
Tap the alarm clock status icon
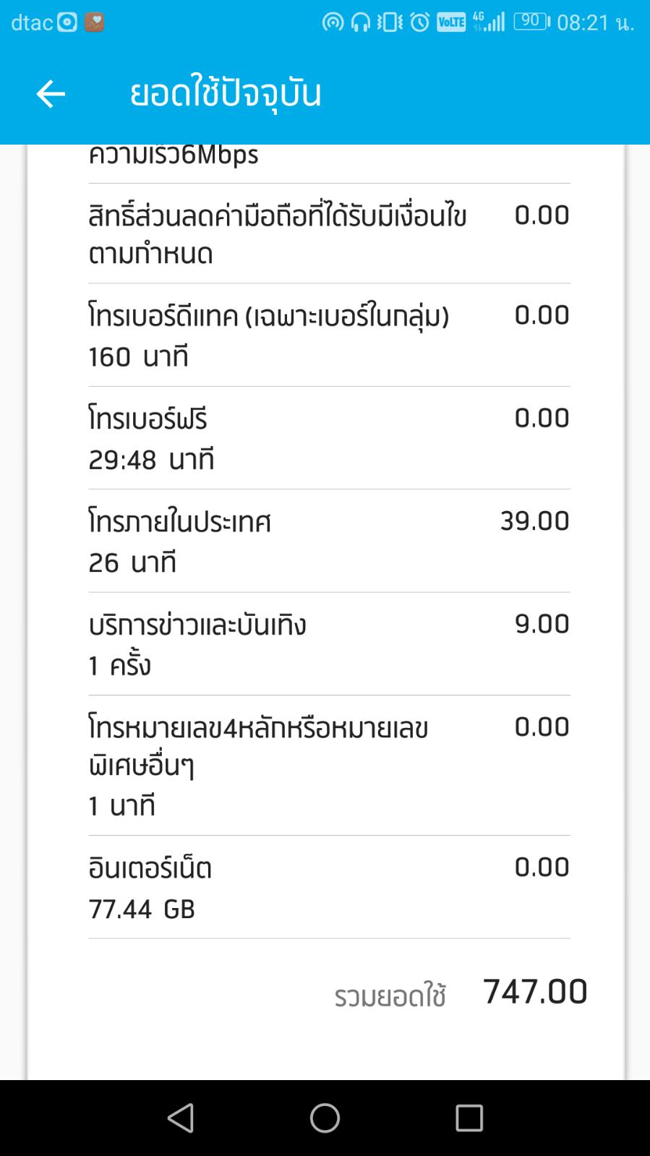point(419,22)
